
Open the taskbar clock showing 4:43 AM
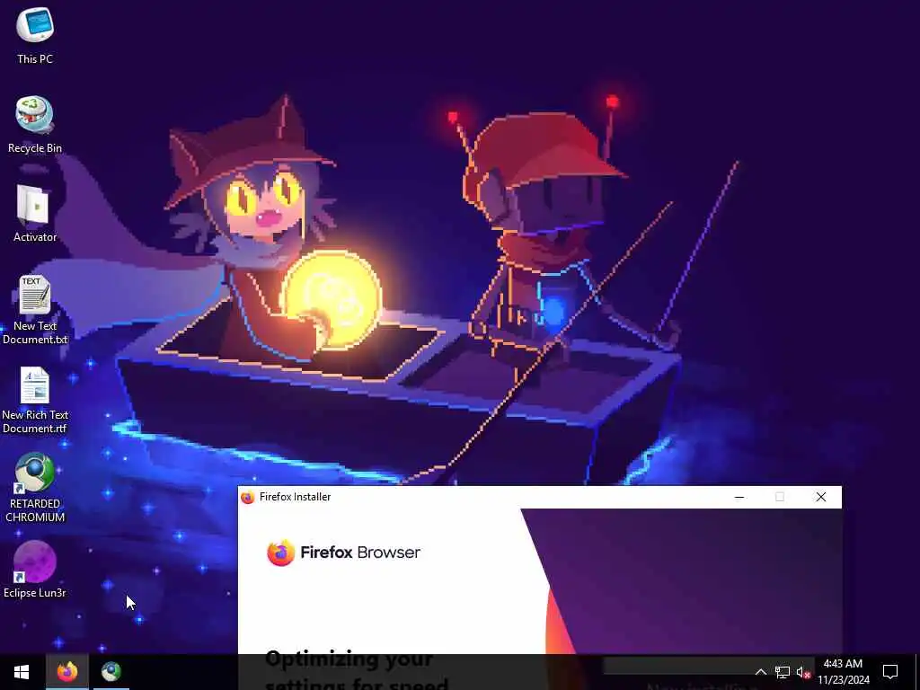coord(843,672)
